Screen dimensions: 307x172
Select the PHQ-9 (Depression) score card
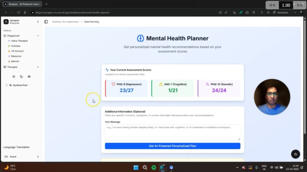pyautogui.click(x=126, y=88)
